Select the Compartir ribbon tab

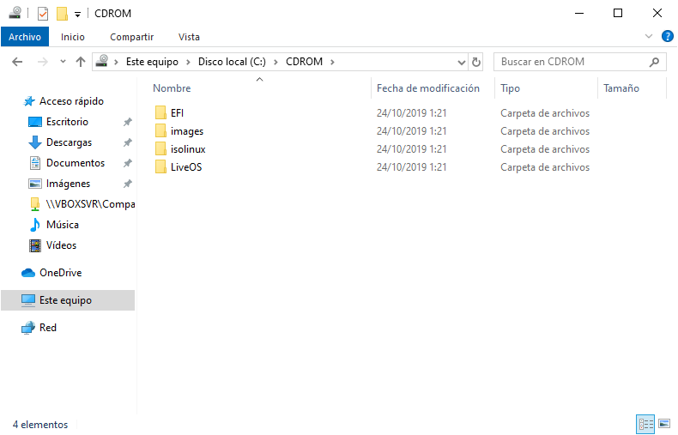click(x=131, y=37)
